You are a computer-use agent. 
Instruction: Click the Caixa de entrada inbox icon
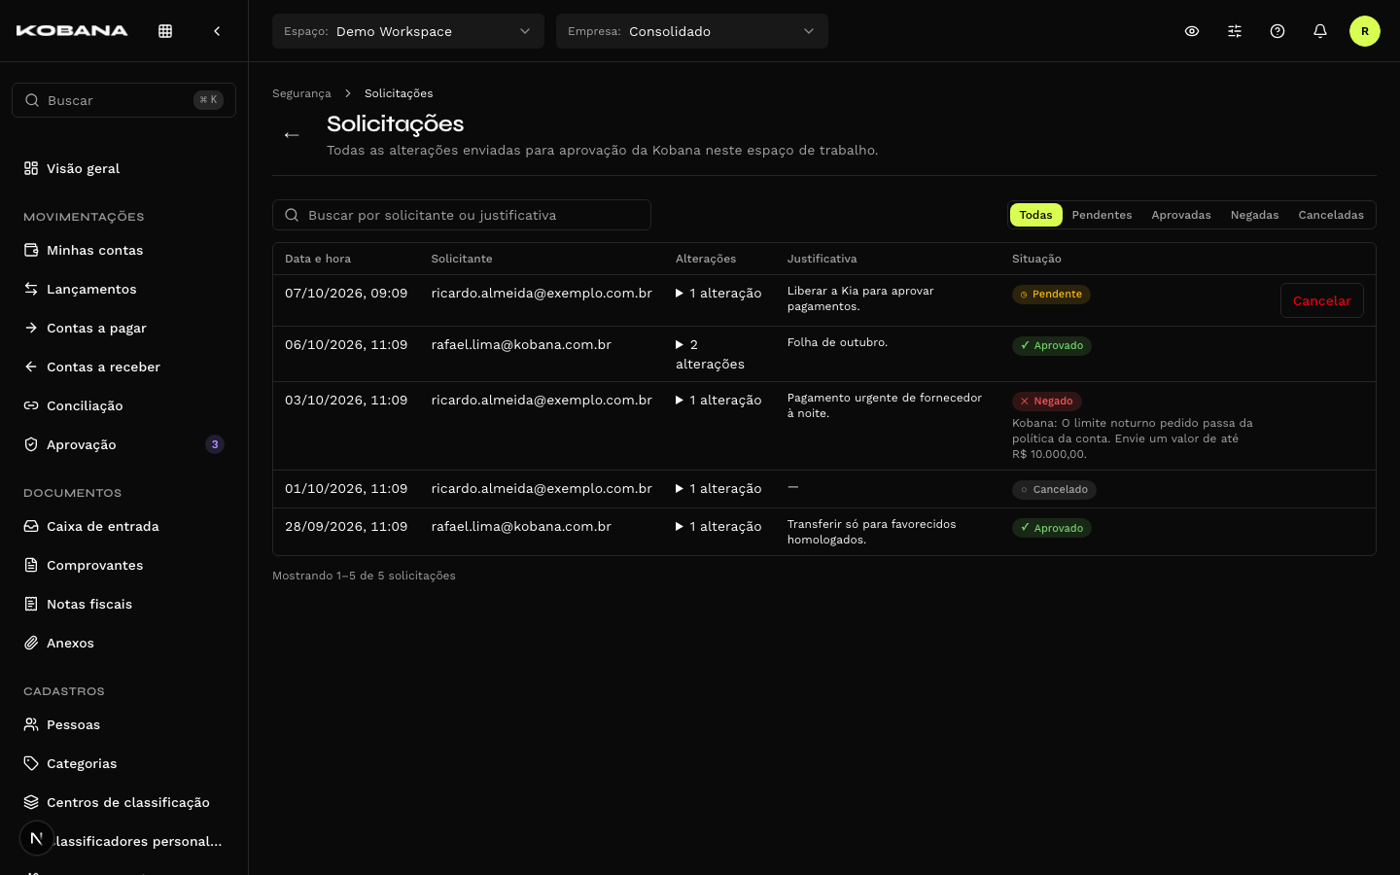(x=31, y=526)
